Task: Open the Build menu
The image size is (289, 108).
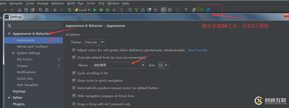Action: pos(71,3)
